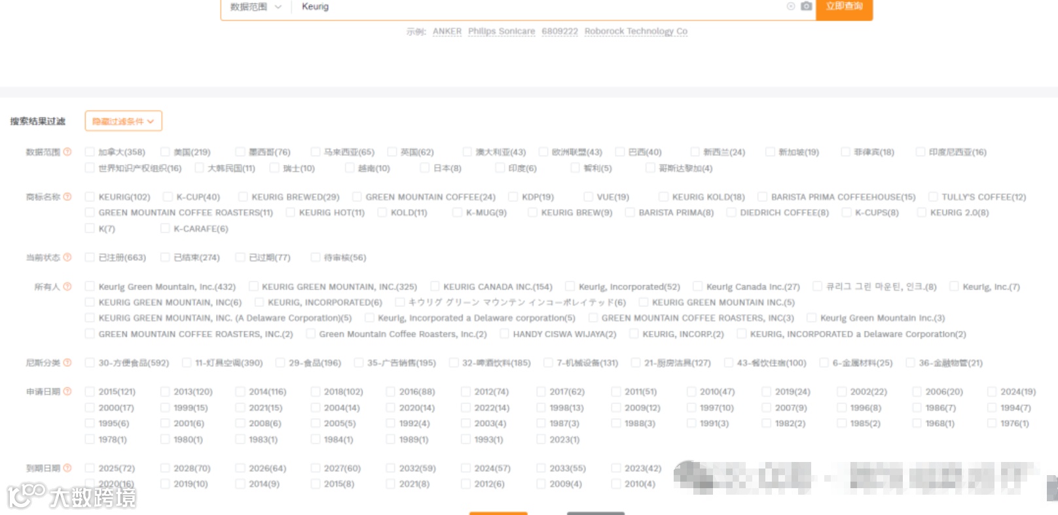Tick the 墨西哥(76) checkbox
The height and width of the screenshot is (515, 1058).
(240, 152)
